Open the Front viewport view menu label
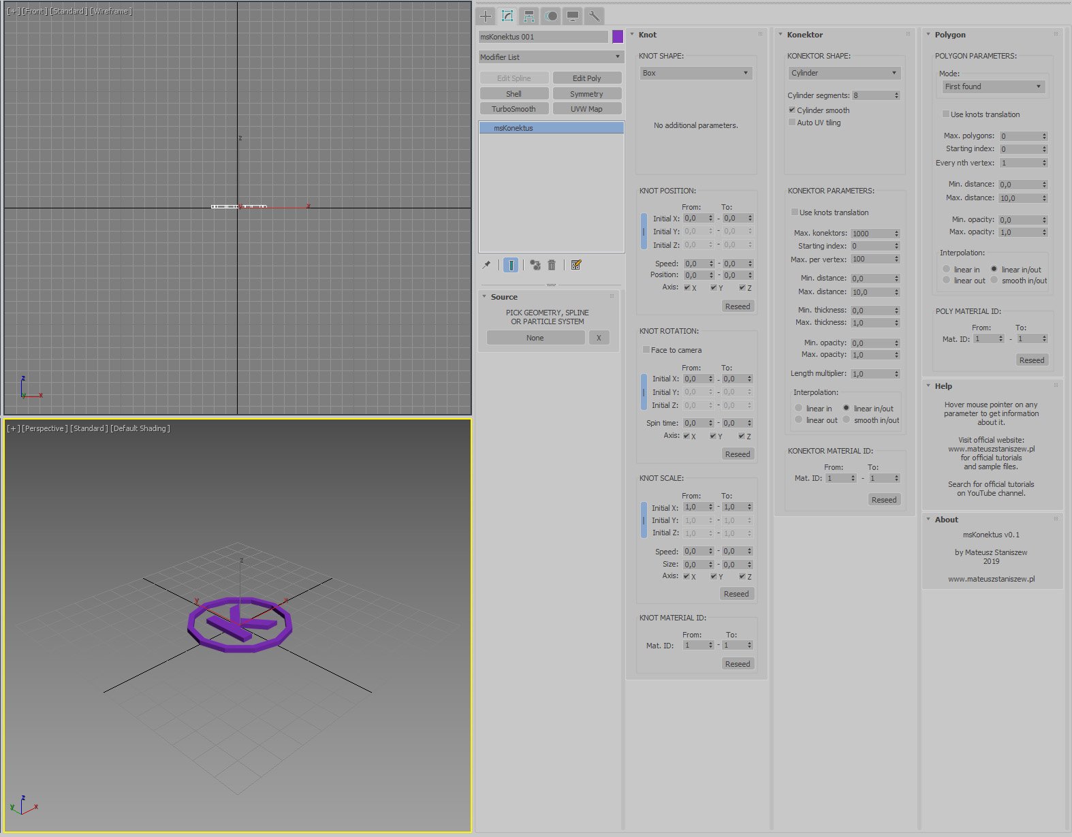 pos(34,11)
